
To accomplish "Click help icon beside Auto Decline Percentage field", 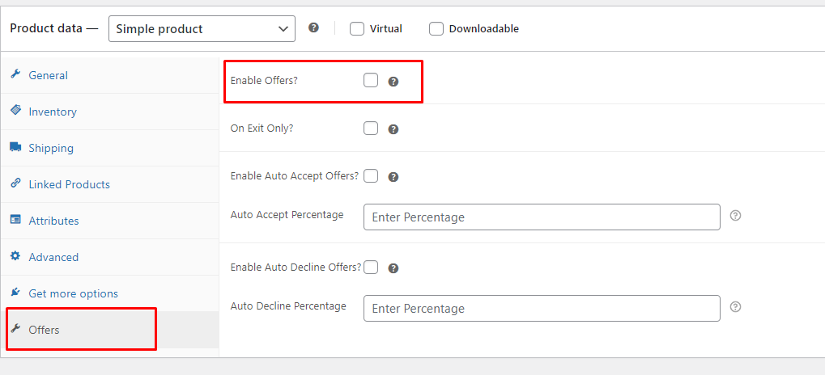I will tap(736, 307).
